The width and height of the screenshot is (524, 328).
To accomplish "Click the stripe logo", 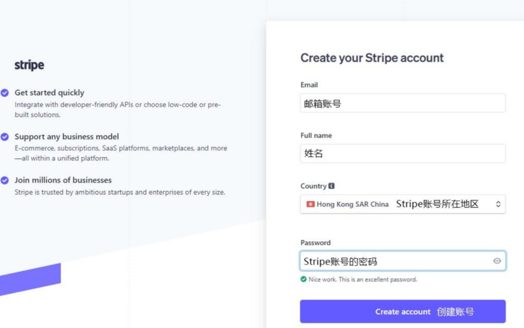I will [x=29, y=65].
